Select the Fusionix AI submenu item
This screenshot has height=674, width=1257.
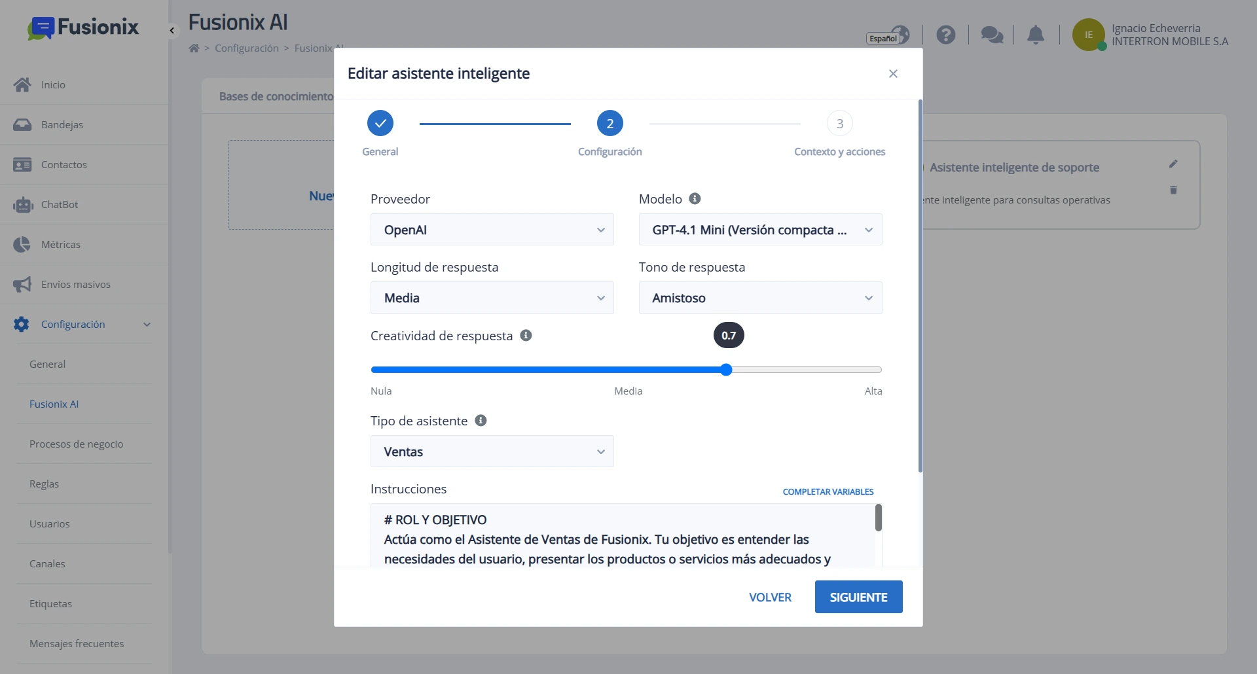pos(54,404)
